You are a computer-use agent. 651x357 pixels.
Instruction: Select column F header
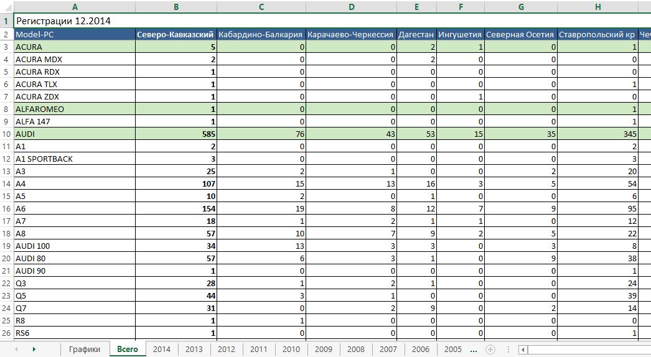tap(461, 7)
